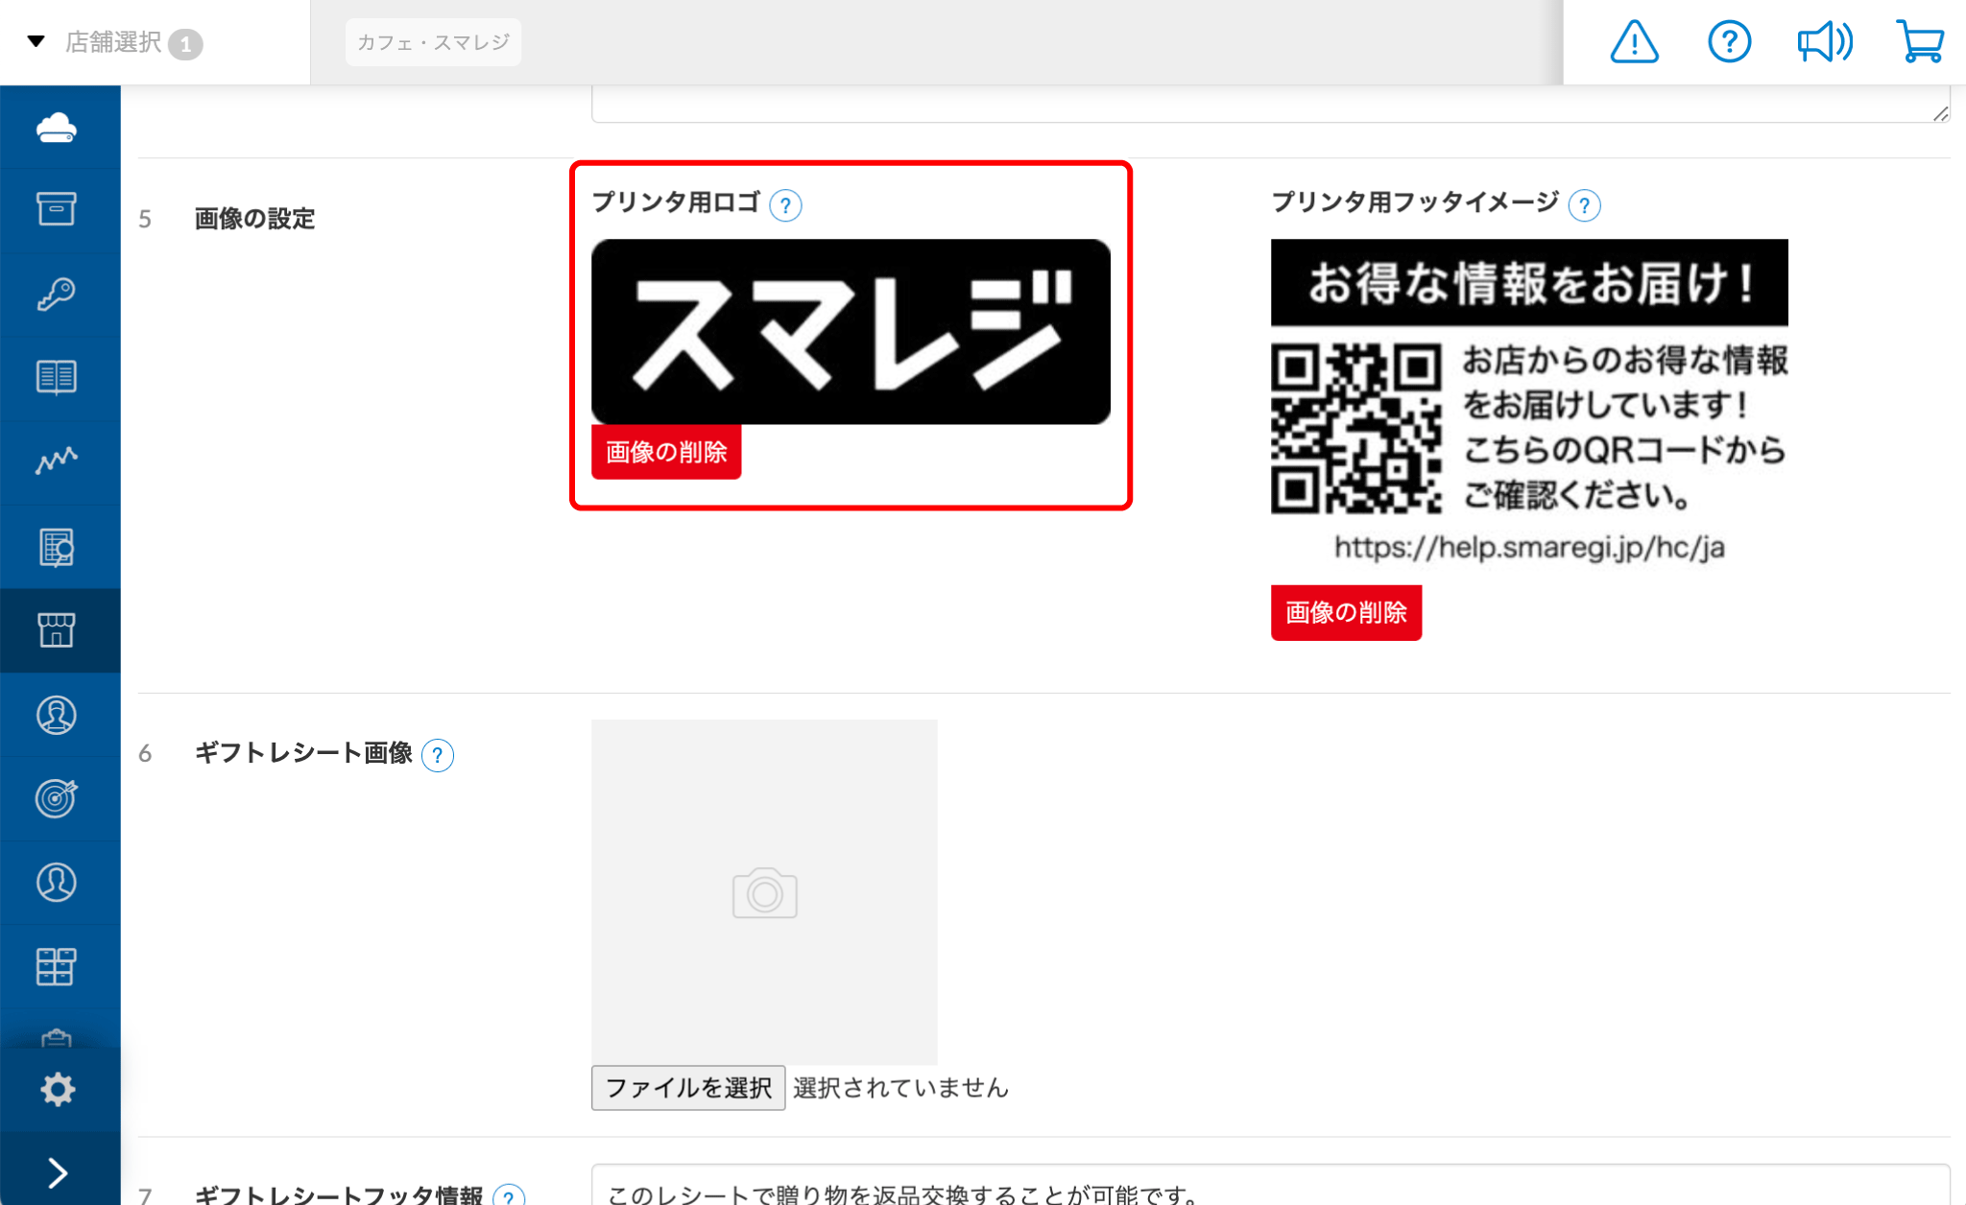Open the grid boxes icon in sidebar
The image size is (1966, 1205).
[x=57, y=966]
